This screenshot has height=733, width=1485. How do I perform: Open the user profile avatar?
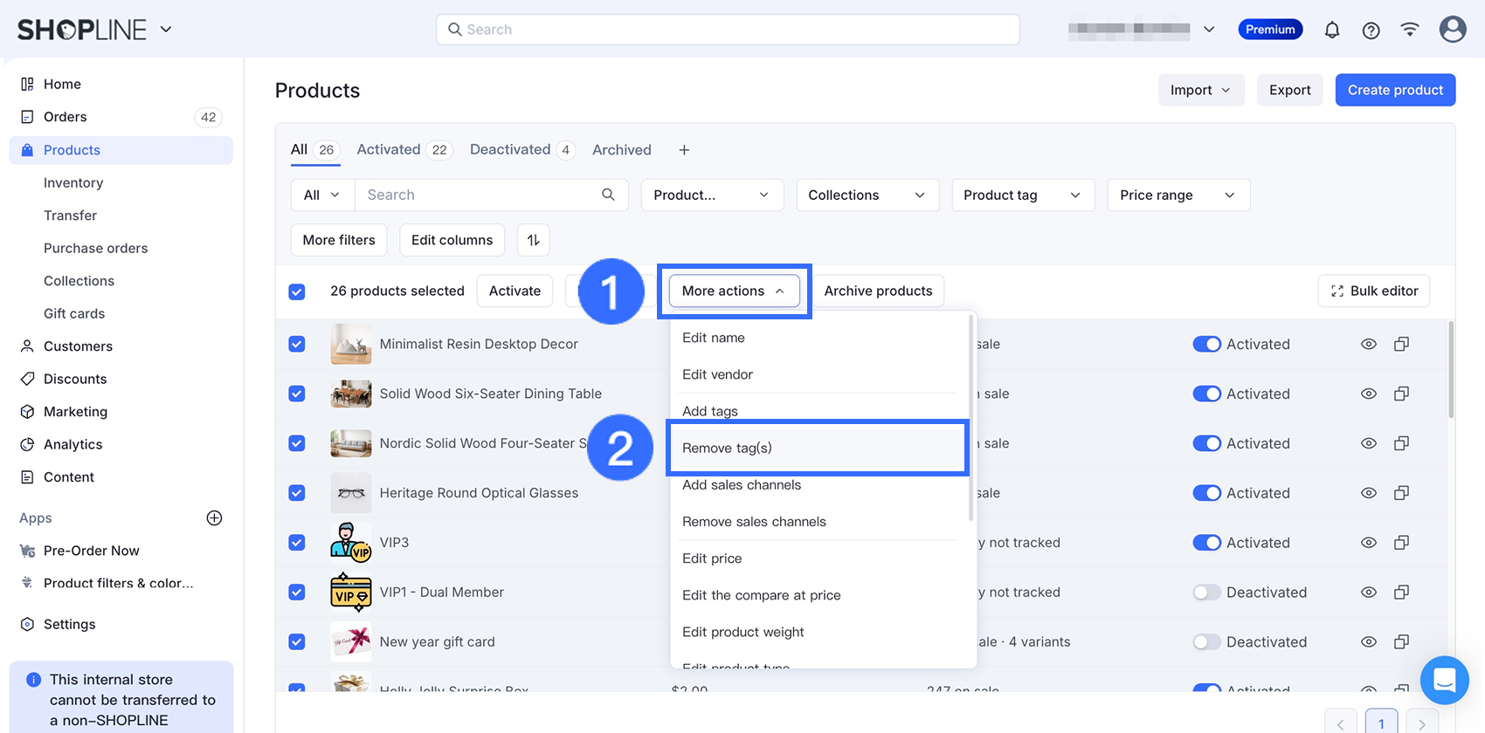pos(1452,30)
